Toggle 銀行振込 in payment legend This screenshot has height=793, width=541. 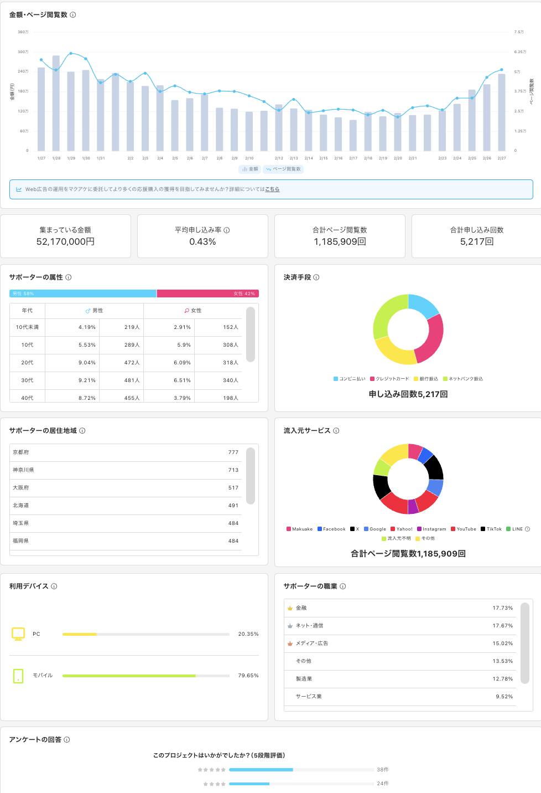tap(426, 379)
